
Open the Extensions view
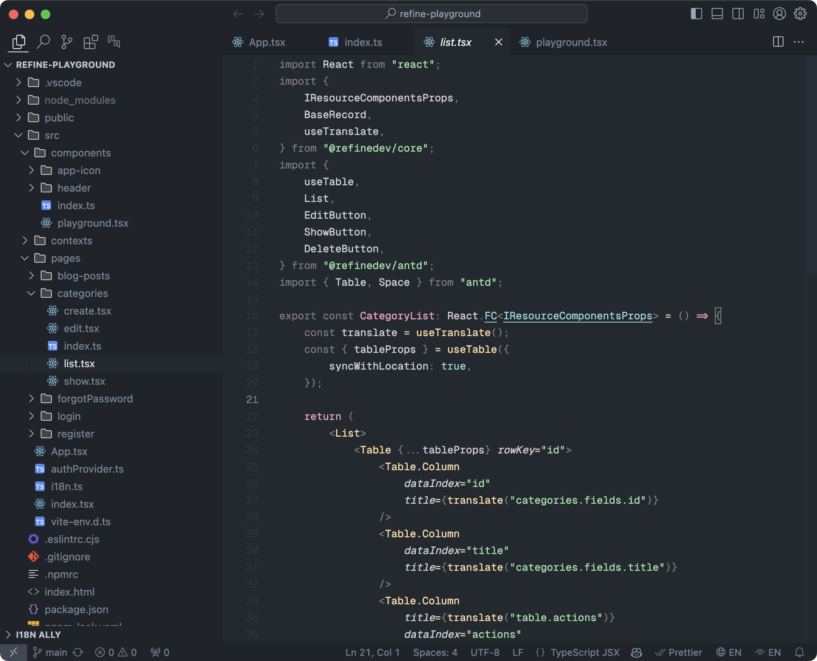click(91, 42)
